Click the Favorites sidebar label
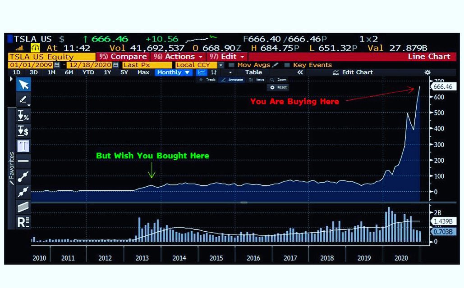464x288 pixels. tap(12, 168)
